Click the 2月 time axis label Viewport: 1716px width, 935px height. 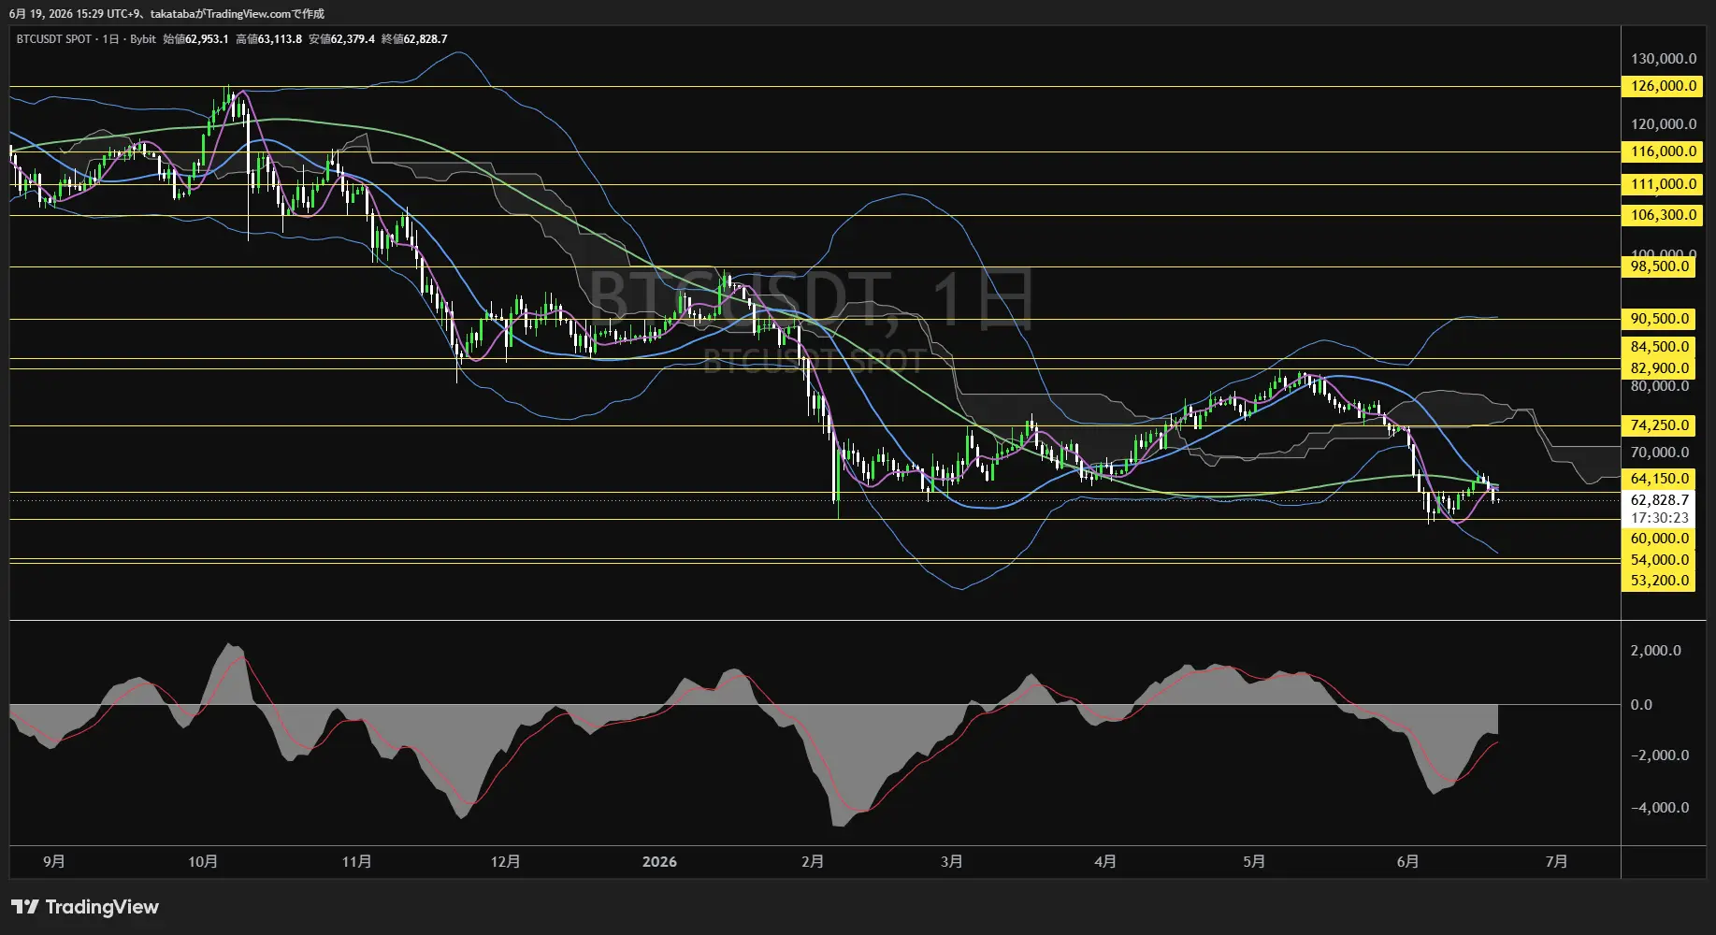pos(813,862)
